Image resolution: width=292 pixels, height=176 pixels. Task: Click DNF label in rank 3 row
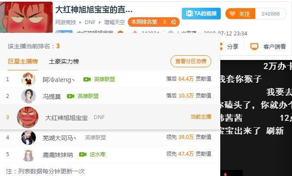(99, 117)
